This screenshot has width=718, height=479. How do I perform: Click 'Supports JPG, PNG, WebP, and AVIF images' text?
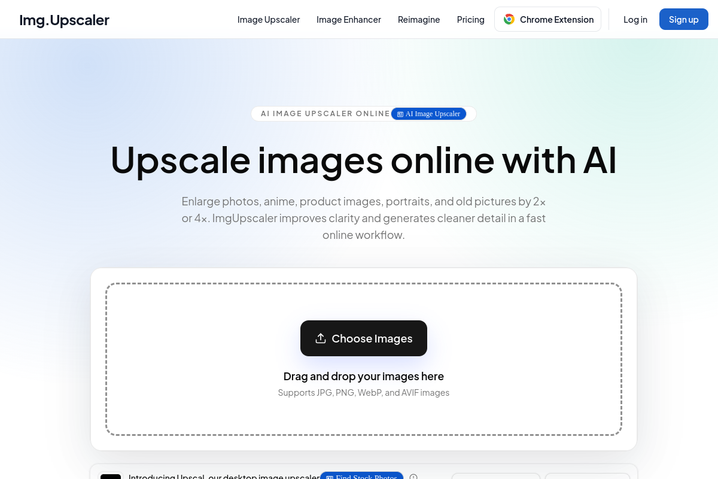(364, 393)
